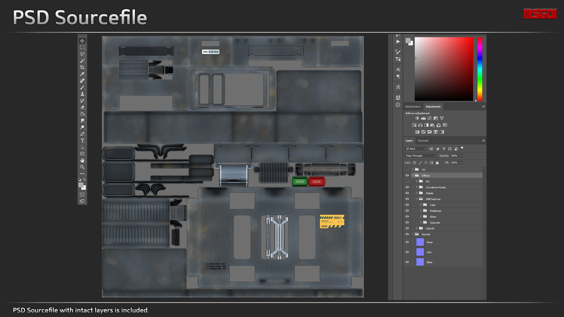Show the UV layer group
The width and height of the screenshot is (564, 317).
click(407, 170)
